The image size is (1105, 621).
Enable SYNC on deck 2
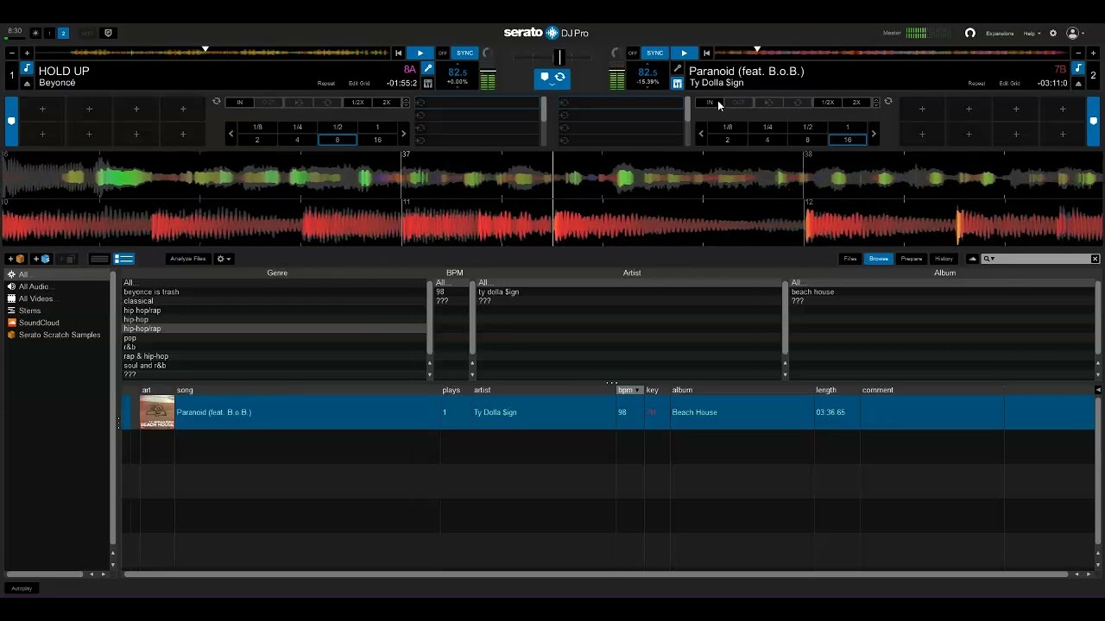point(655,53)
